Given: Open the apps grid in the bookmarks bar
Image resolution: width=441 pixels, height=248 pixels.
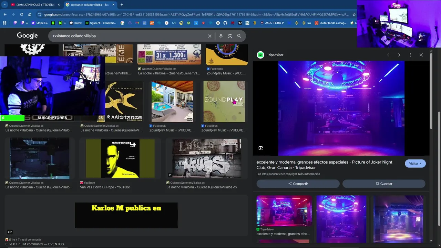Looking at the screenshot, I should click(4, 23).
